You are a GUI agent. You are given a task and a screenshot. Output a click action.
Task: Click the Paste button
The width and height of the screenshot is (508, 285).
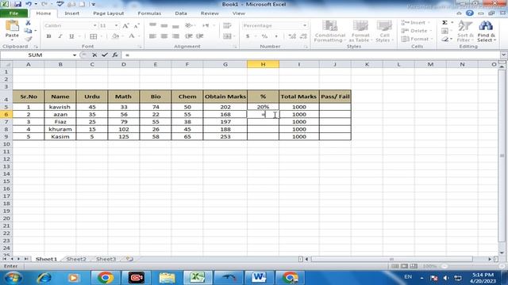(x=12, y=30)
